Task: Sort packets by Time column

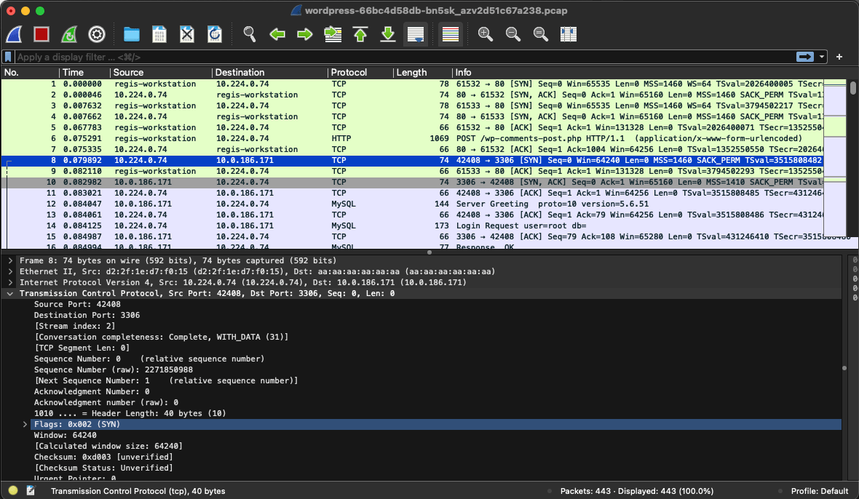Action: coord(84,72)
